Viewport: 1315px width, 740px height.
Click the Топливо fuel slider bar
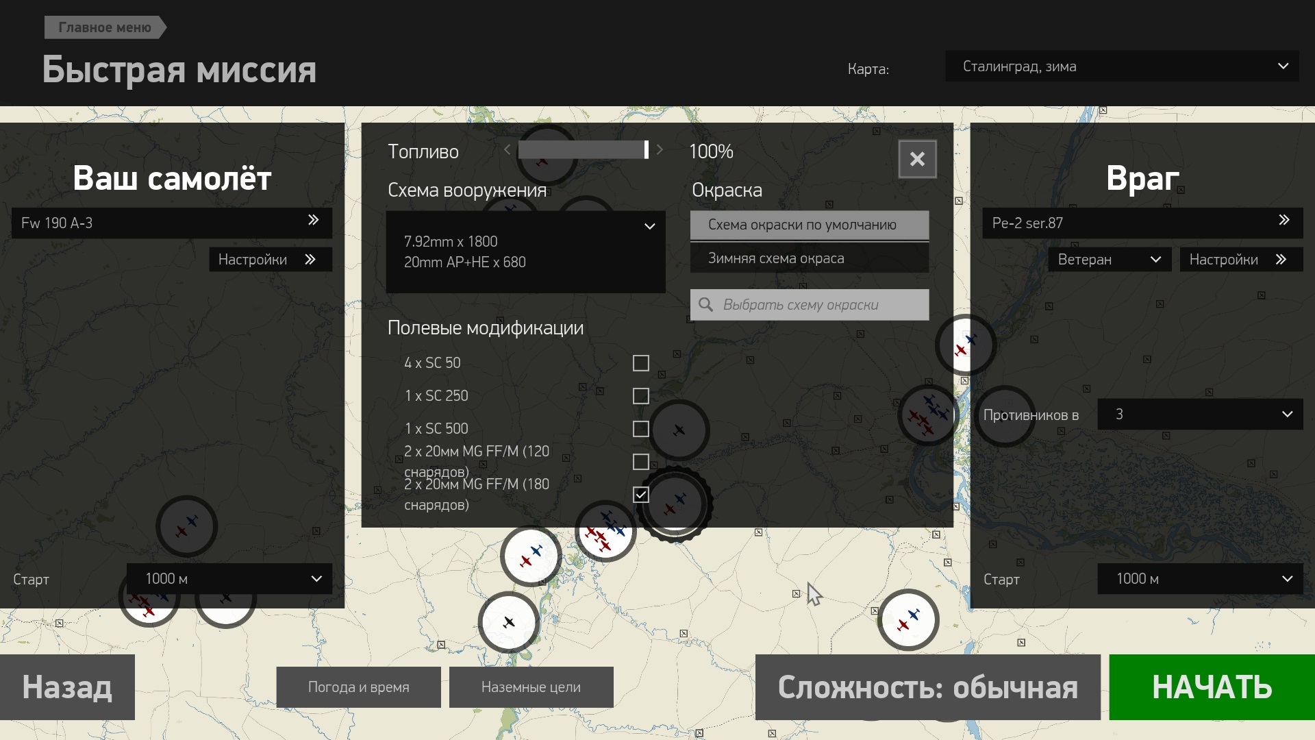click(583, 150)
